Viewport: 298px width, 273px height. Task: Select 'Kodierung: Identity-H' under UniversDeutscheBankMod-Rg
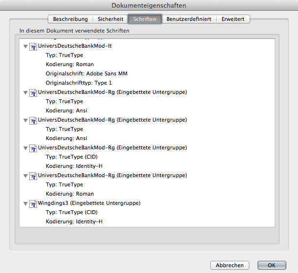(74, 166)
